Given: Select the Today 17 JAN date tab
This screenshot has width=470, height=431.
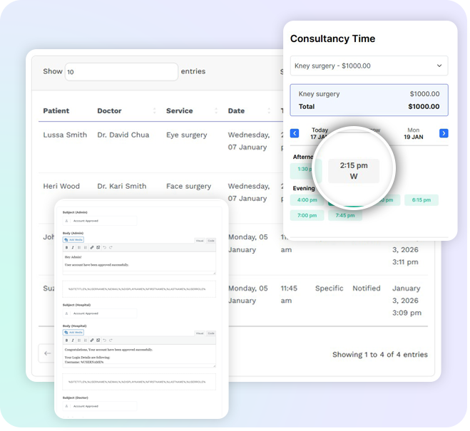Looking at the screenshot, I should (x=320, y=133).
